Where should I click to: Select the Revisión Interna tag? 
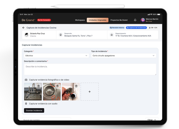(117, 28)
